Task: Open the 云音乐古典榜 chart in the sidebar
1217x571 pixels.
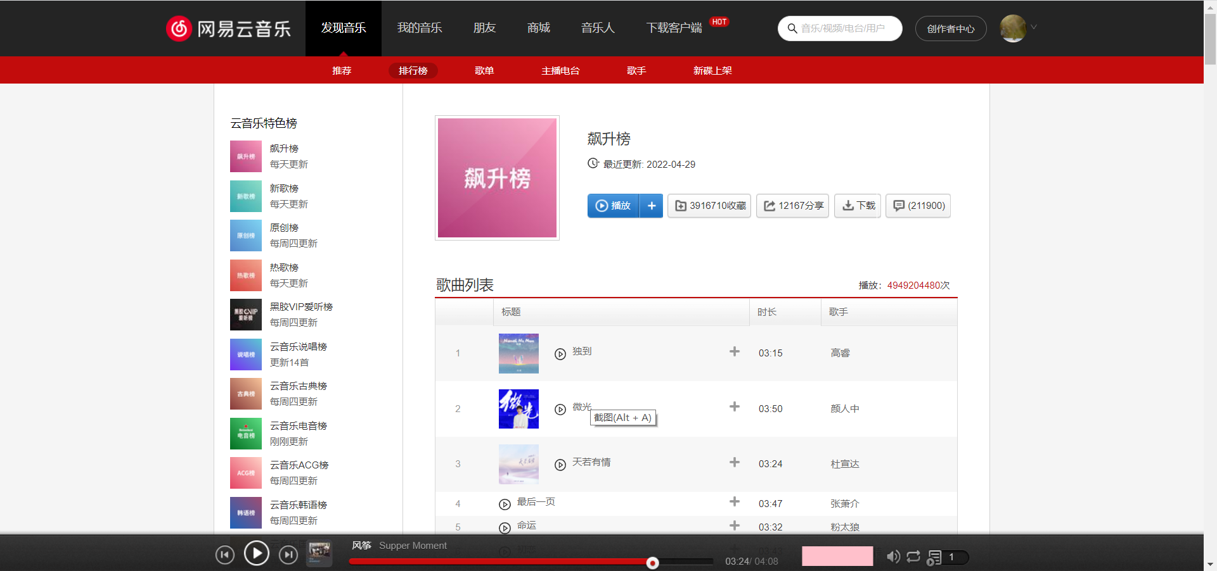Action: click(x=299, y=386)
